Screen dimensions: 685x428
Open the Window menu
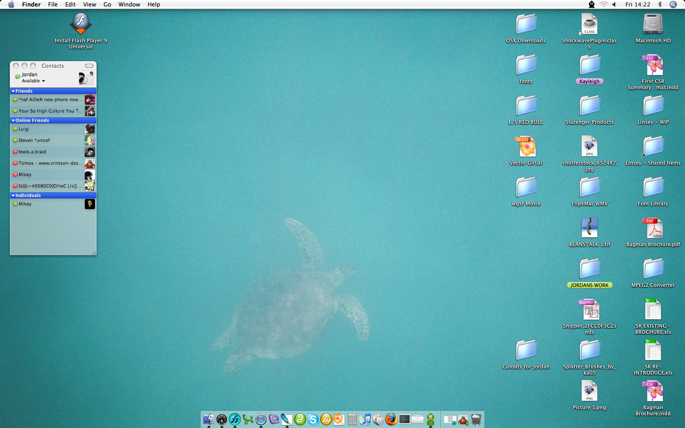[x=129, y=4]
